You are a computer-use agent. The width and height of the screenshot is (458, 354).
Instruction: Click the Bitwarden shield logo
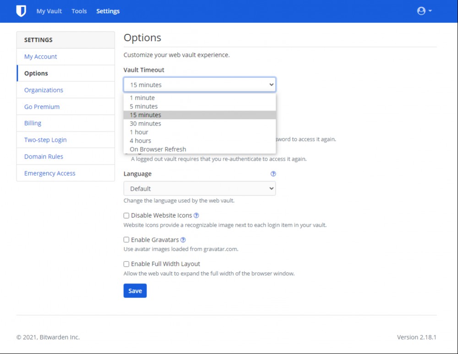point(21,11)
